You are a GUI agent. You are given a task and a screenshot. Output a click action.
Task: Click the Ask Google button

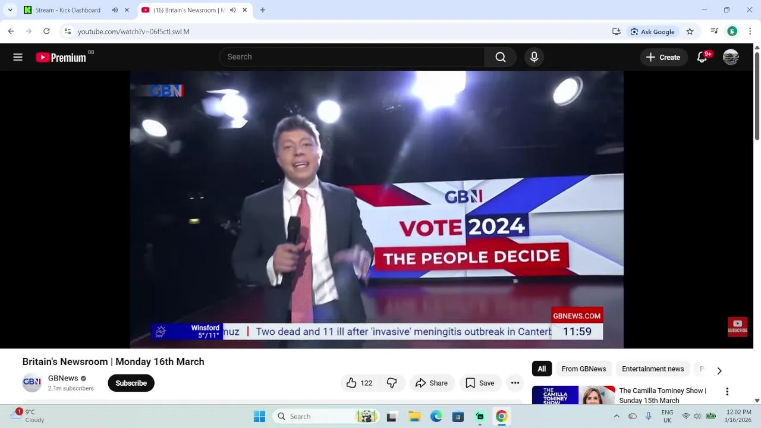pos(652,32)
